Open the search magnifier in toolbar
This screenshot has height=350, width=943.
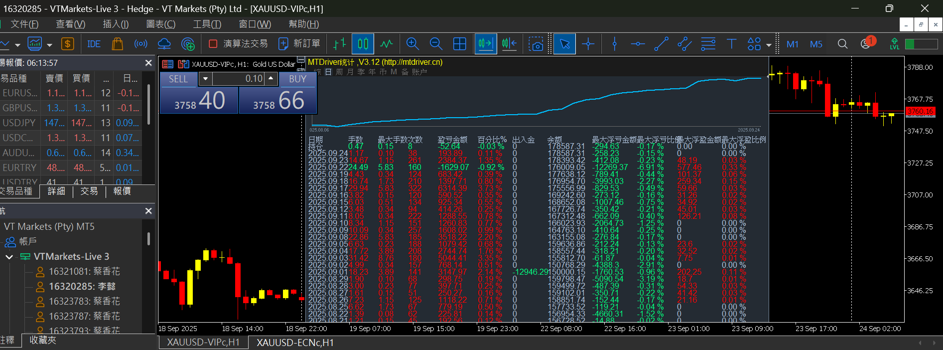842,44
